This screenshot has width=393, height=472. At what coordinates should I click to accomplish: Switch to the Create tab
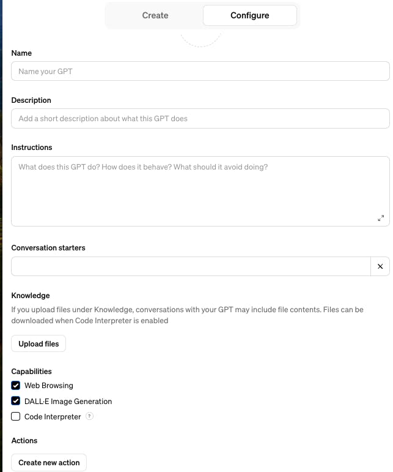tap(155, 15)
